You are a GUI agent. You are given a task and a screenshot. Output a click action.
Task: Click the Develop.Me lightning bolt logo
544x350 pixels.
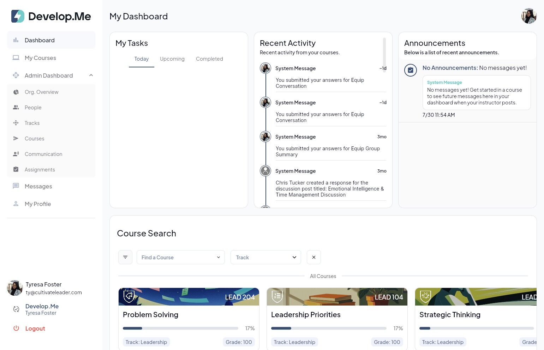[18, 16]
